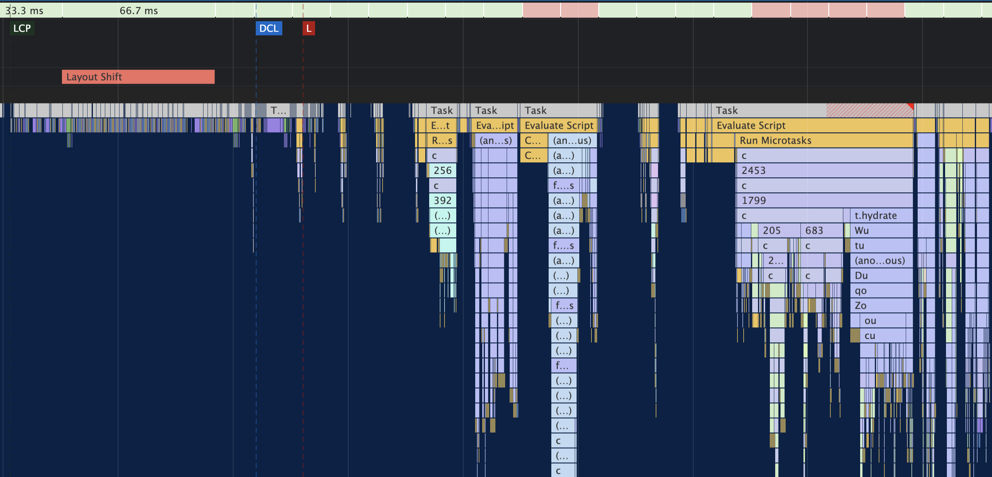Click the R...s flame chart entry
This screenshot has height=477, width=992.
[x=442, y=140]
